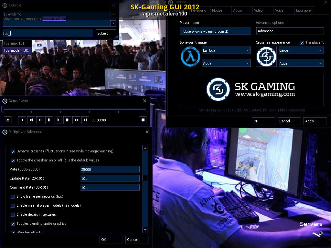Click the eject/load demo button

click(x=8, y=120)
